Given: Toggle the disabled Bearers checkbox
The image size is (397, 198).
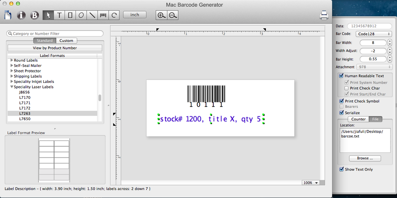Looking at the screenshot, I should [x=341, y=107].
